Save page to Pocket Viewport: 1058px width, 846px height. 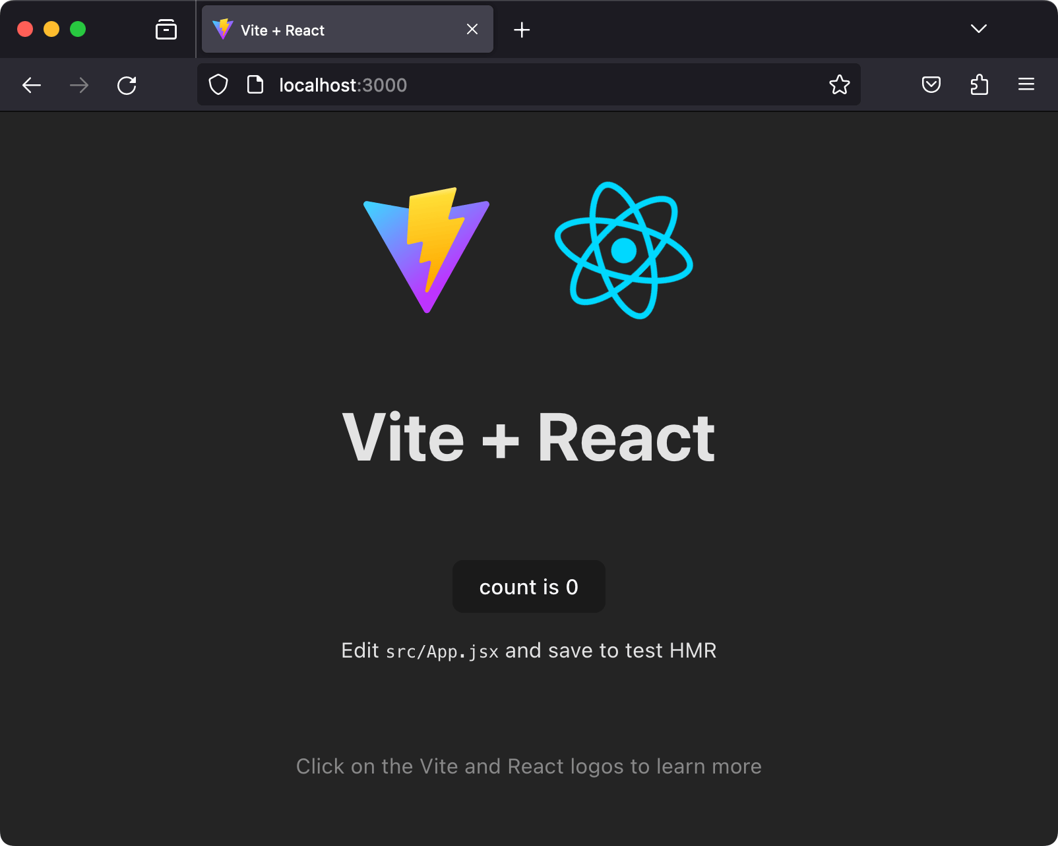point(931,84)
